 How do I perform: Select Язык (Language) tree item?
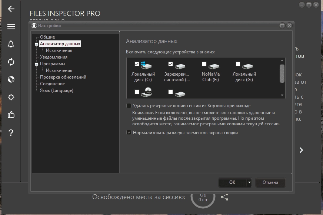pyautogui.click(x=56, y=90)
